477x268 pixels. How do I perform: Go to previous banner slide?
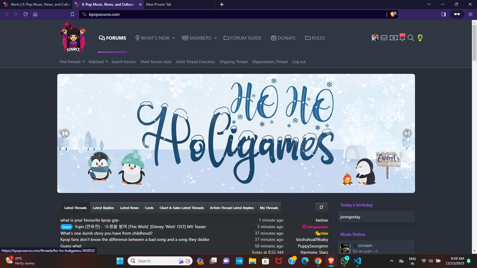(65, 133)
